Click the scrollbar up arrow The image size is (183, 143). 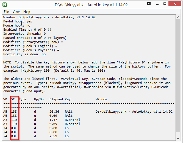(x=178, y=17)
